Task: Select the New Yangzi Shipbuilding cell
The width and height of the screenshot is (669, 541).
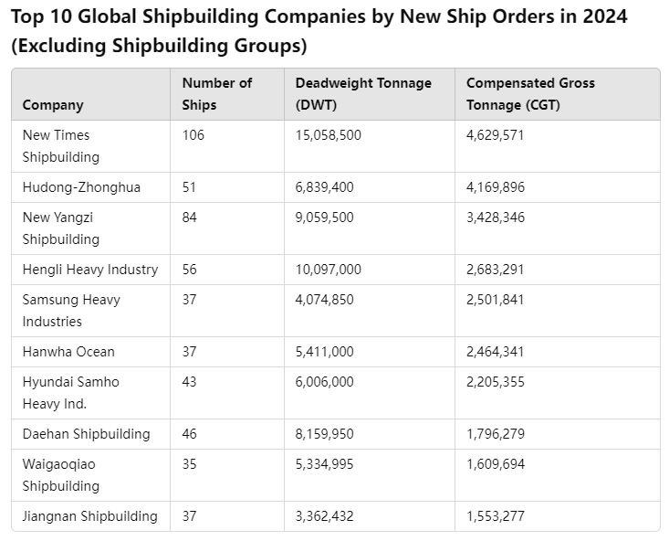Action: [60, 228]
